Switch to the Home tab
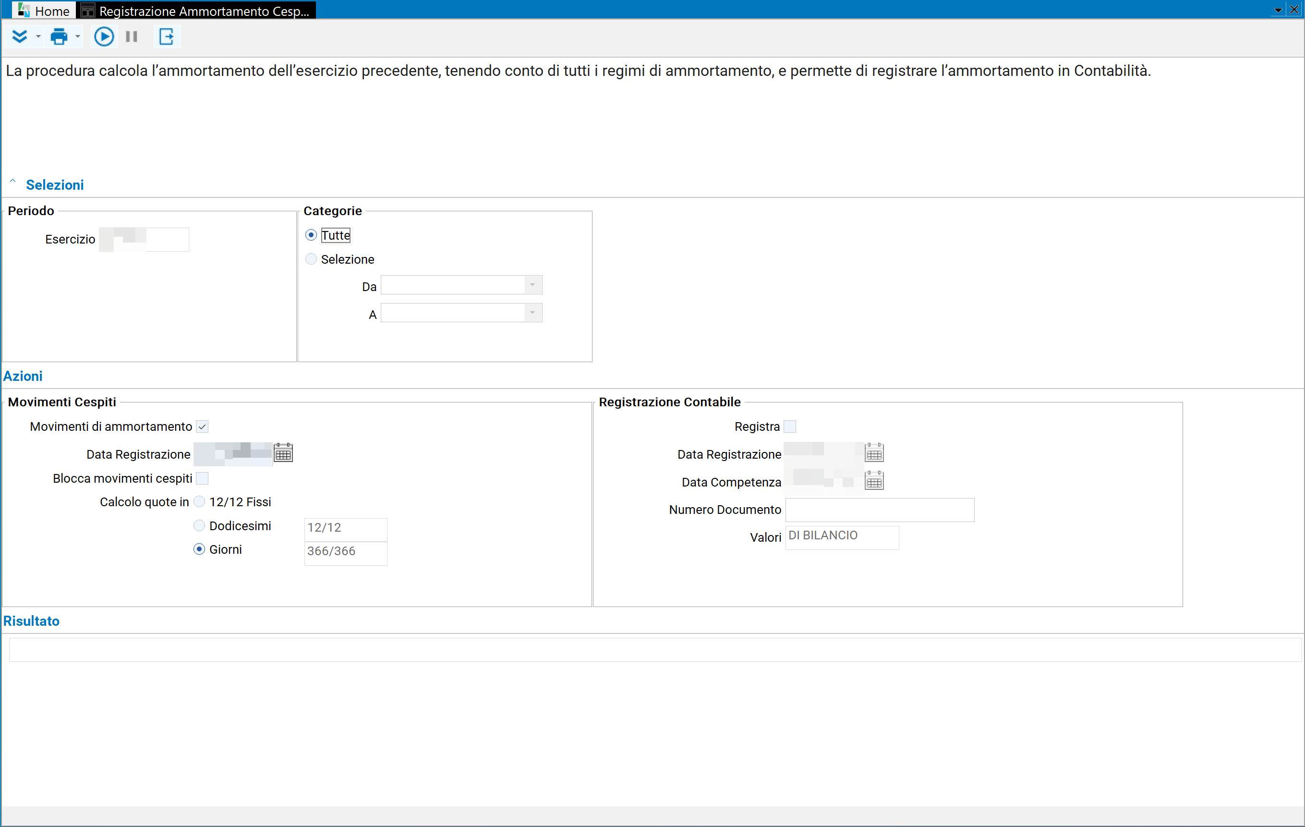Image resolution: width=1305 pixels, height=827 pixels. [44, 10]
